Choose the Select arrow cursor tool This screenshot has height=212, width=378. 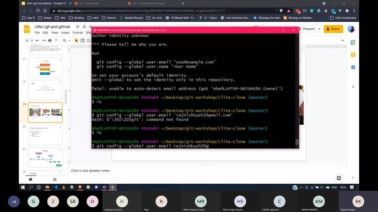coord(76,41)
